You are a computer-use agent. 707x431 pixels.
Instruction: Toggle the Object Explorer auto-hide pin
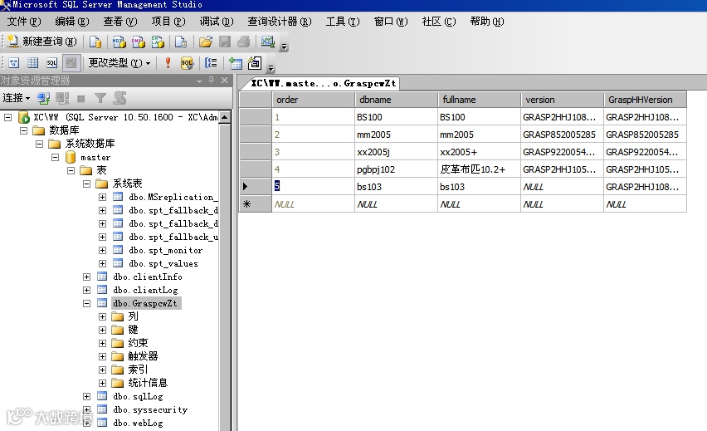click(x=211, y=81)
